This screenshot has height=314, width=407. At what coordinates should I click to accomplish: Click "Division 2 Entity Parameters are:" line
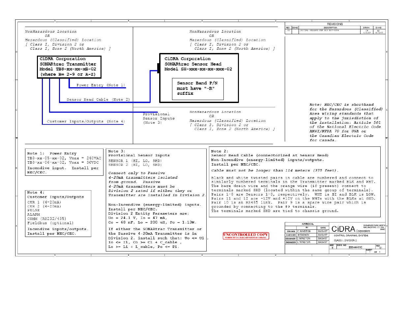(x=149, y=214)
